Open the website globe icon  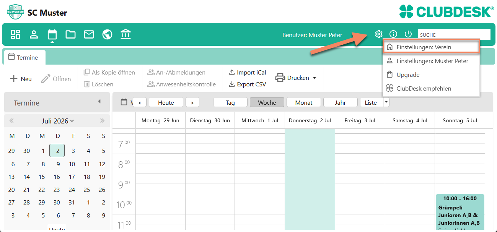[x=107, y=34]
